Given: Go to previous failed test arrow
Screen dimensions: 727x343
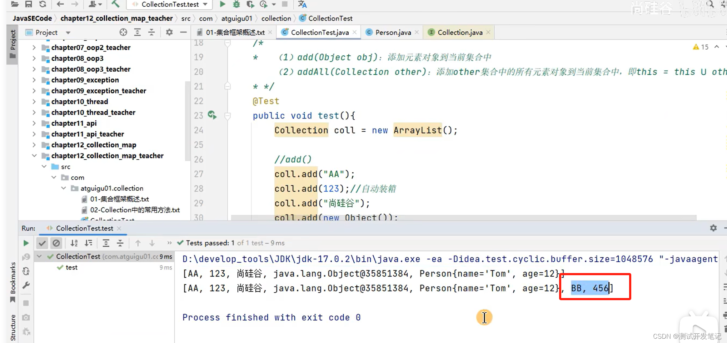Looking at the screenshot, I should 138,243.
